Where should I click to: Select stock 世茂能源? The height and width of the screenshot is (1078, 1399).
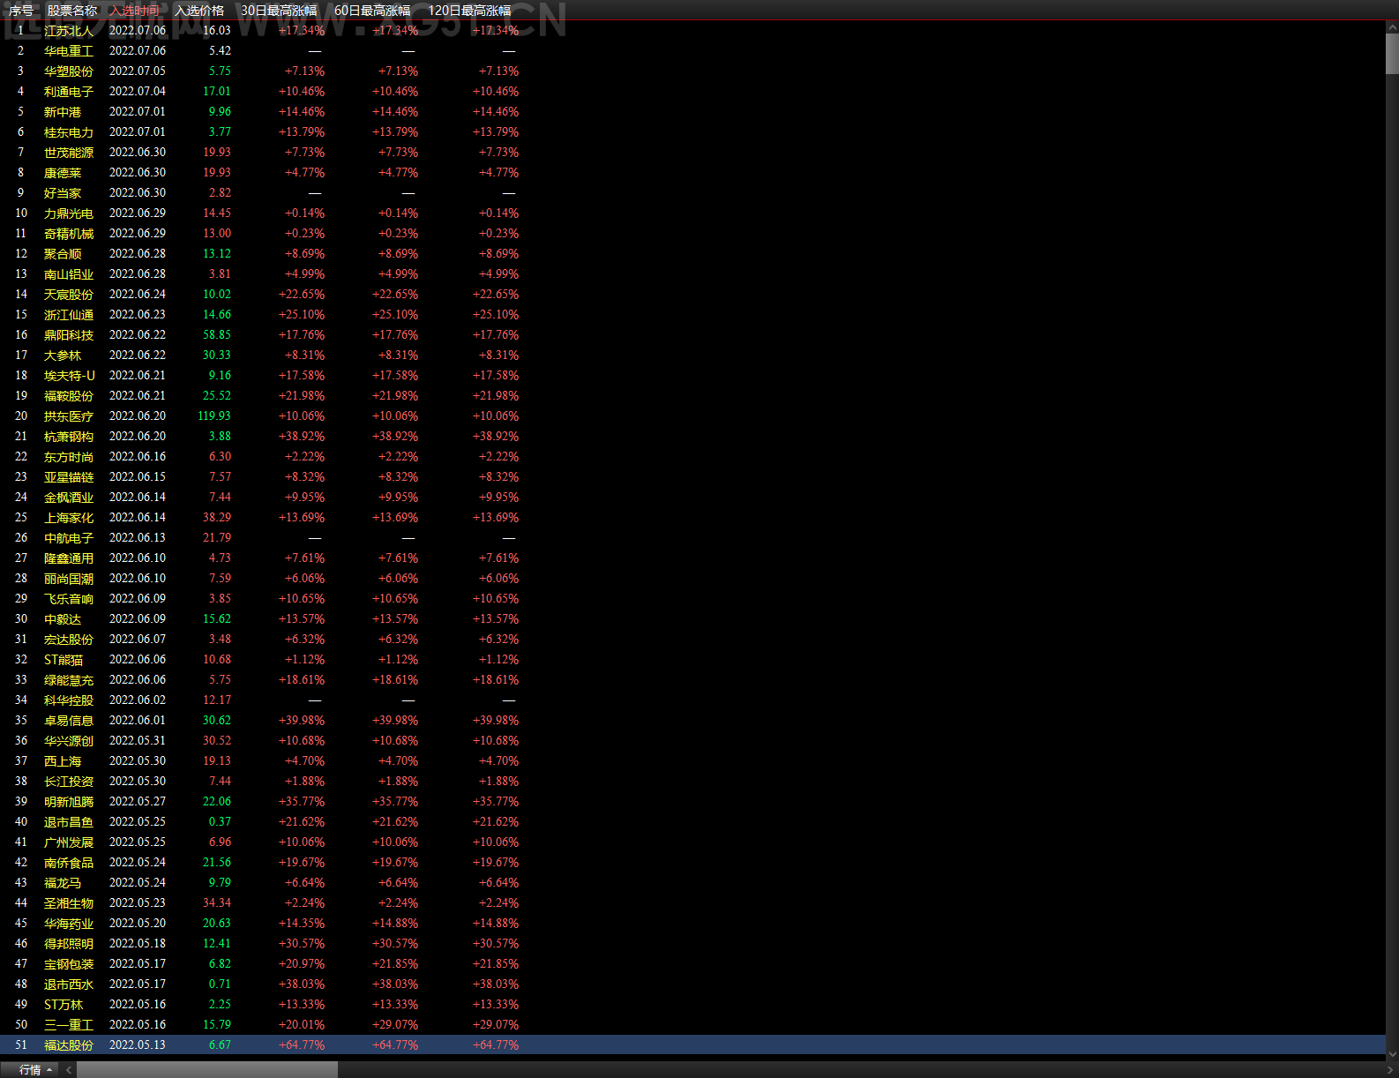69,153
